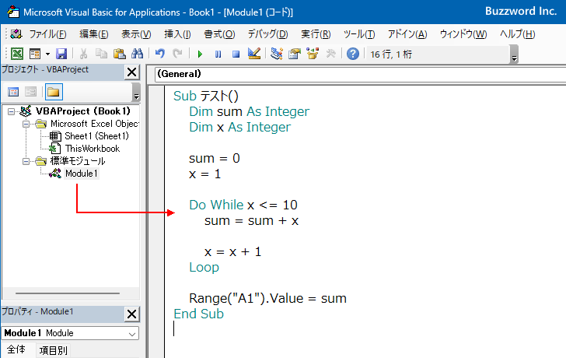Switch to the 項目別 properties tab

(53, 350)
